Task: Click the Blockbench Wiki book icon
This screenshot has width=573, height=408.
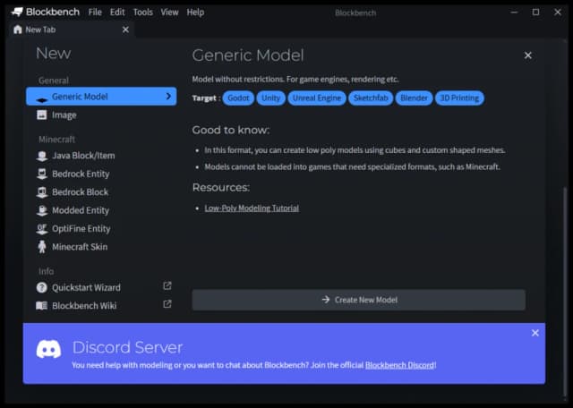Action: point(42,306)
